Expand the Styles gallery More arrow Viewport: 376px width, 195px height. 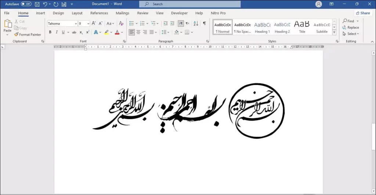click(x=334, y=32)
